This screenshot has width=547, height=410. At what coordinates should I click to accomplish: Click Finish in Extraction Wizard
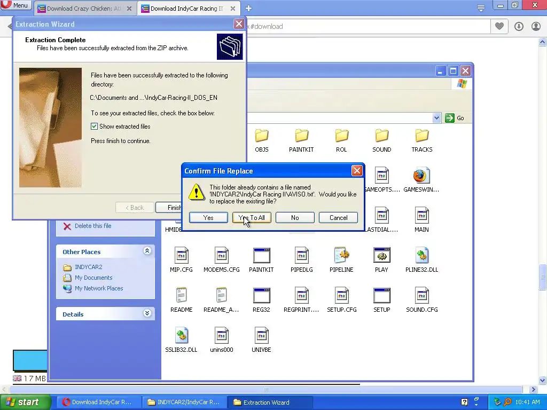pos(169,208)
